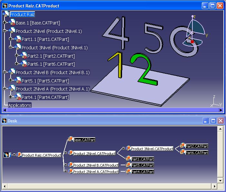226x192 pixels.
Task: Select Part4.1 [Part4.CATPart] in the tree
Action: pyautogui.click(x=45, y=97)
